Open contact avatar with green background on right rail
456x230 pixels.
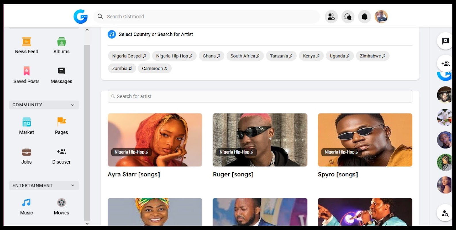pos(444,162)
